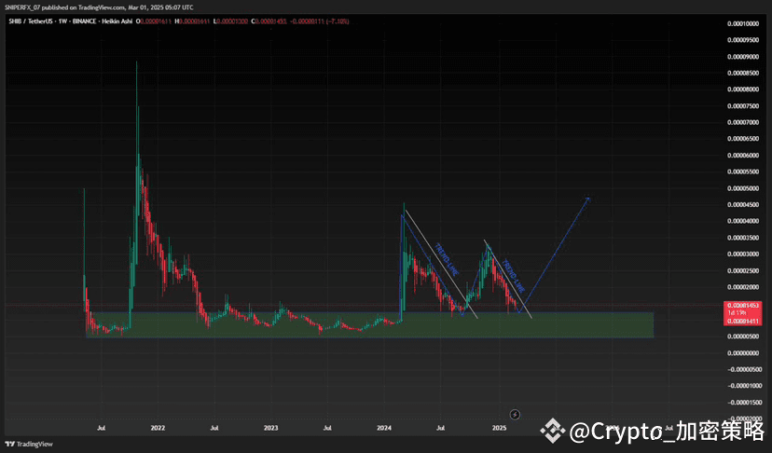This screenshot has height=453, width=772.
Task: Click the 2022 label on the time axis
Action: tap(158, 428)
